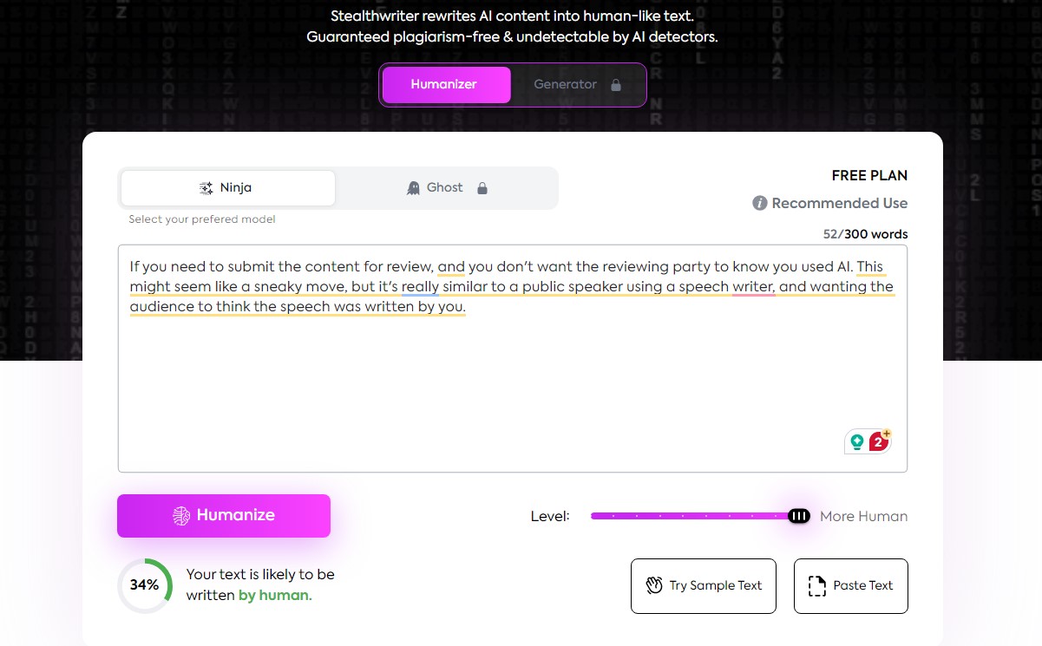Click the lock icon beside Ghost
The image size is (1042, 646).
pyautogui.click(x=482, y=188)
